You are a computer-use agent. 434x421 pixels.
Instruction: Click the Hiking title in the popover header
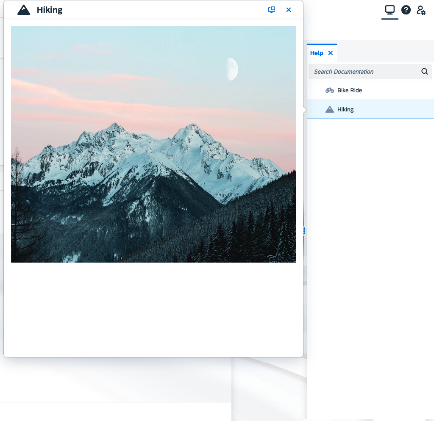(50, 10)
